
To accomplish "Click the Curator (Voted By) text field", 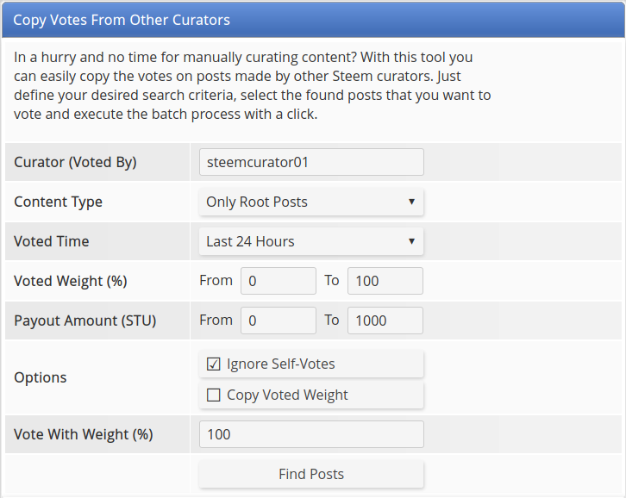I will coord(311,162).
